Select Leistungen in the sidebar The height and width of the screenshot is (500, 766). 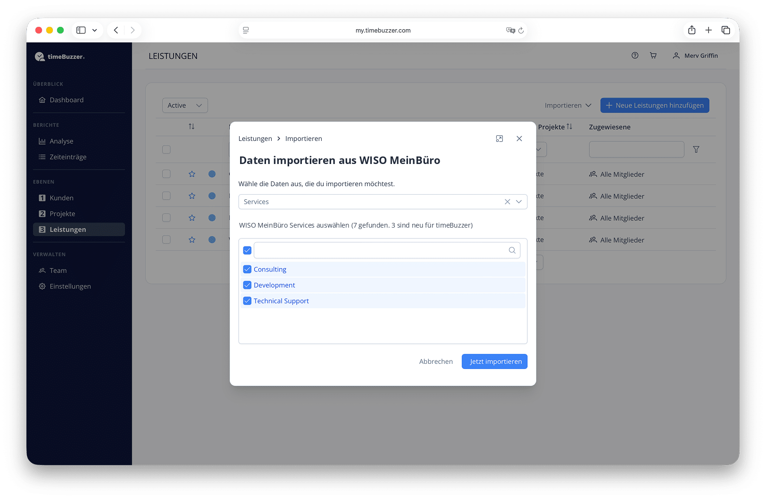click(x=79, y=230)
